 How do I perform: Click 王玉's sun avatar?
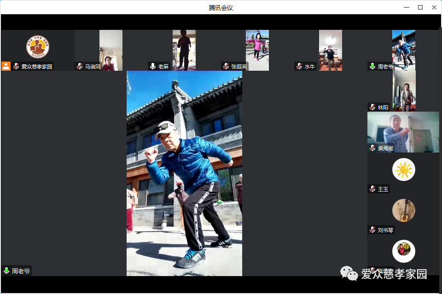click(403, 170)
